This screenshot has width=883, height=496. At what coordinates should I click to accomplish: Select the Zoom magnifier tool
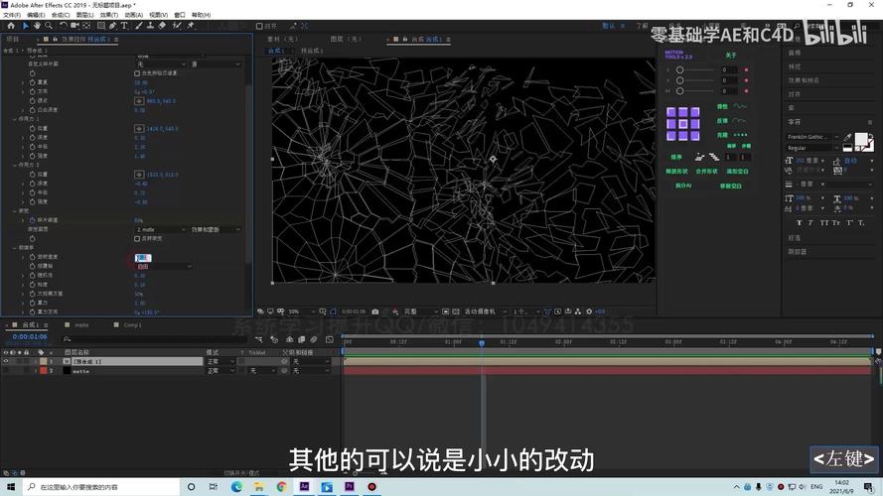pos(49,26)
